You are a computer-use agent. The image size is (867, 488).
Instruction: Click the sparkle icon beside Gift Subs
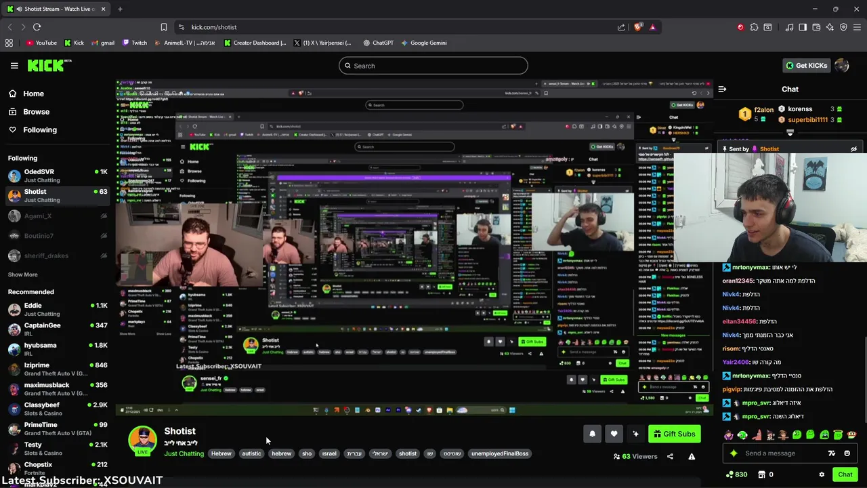click(635, 434)
